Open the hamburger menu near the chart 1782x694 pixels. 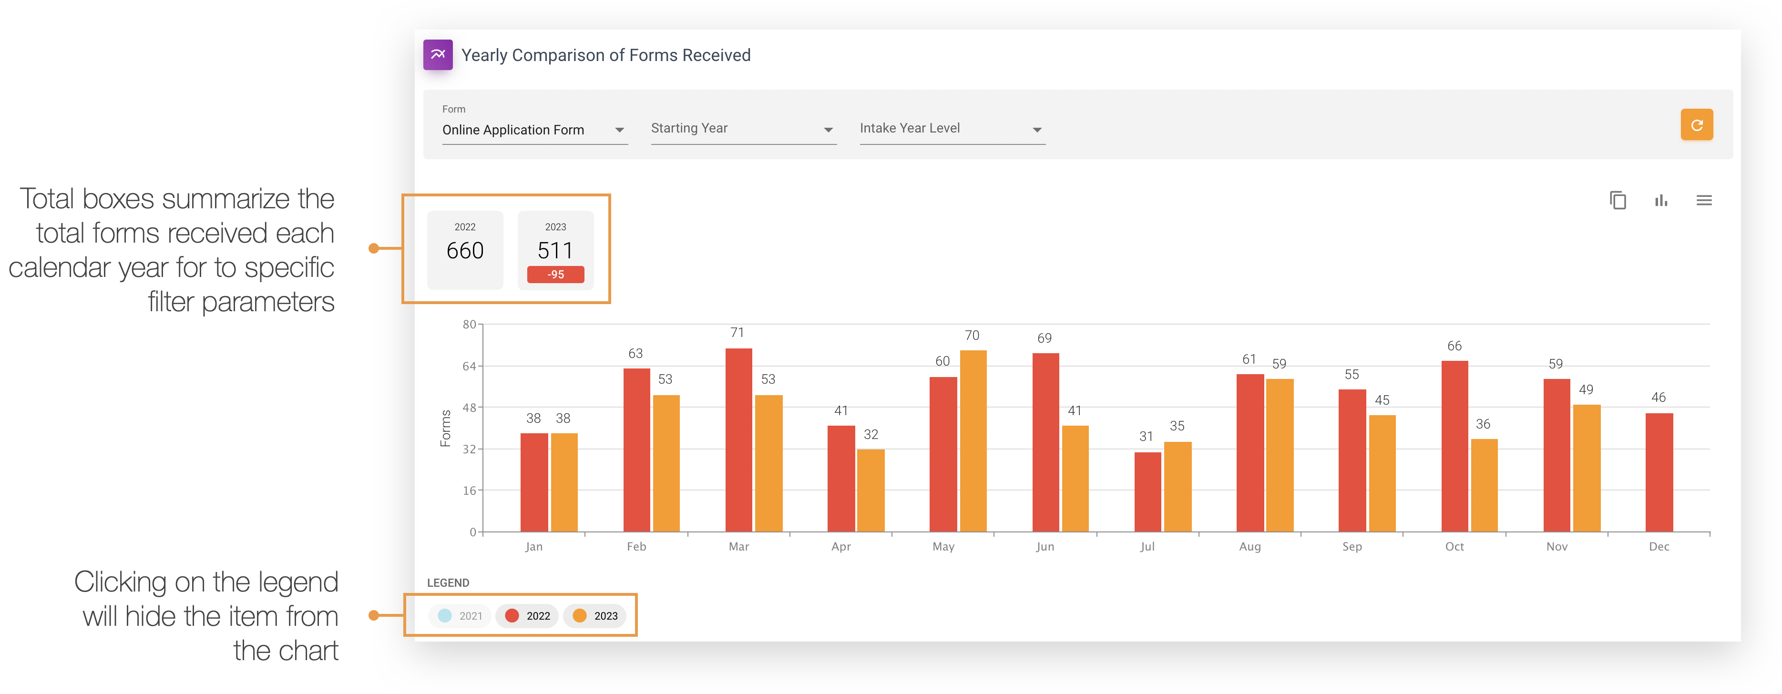coord(1704,201)
